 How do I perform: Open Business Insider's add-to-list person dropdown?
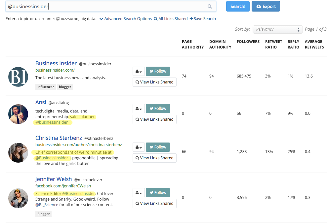tap(139, 71)
